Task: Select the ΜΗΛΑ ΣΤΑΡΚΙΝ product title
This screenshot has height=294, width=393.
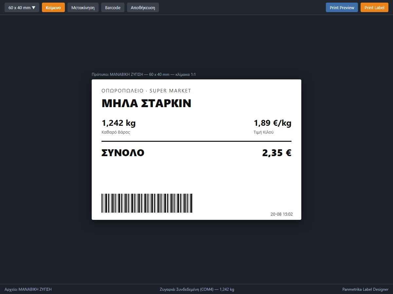Action: 146,104
